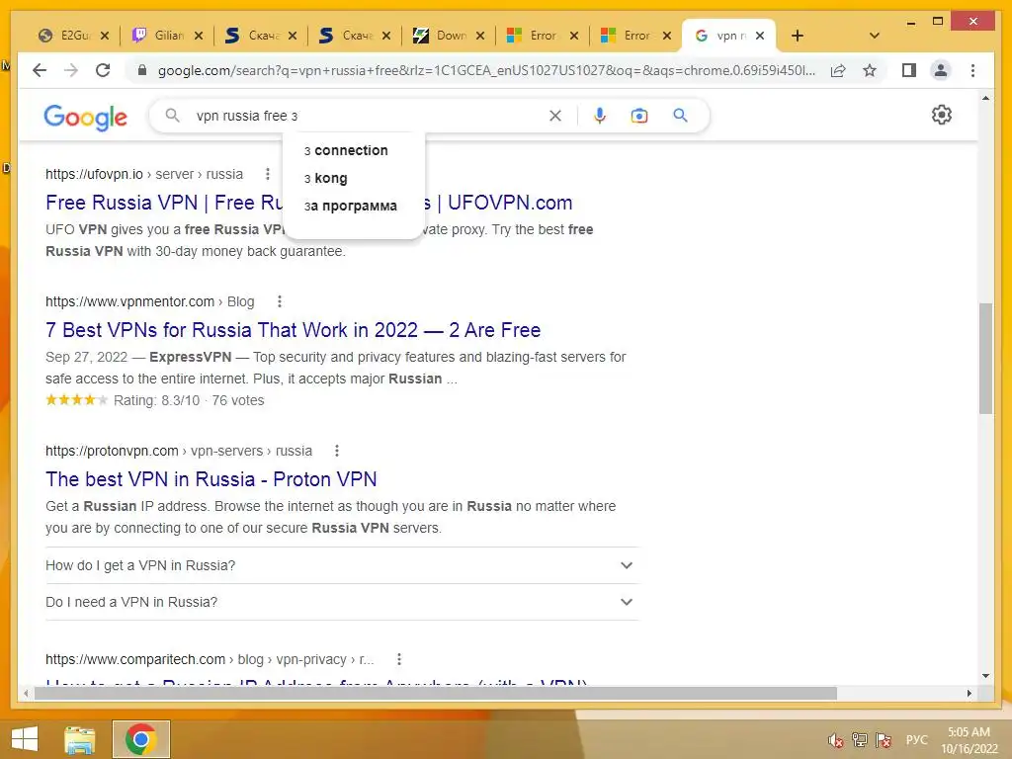Open more options for ufovpn.io result
The height and width of the screenshot is (759, 1012).
(x=267, y=174)
